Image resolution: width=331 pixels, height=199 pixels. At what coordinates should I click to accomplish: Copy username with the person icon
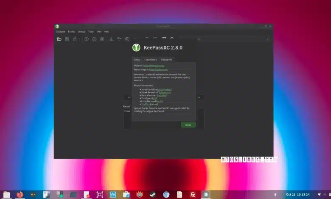click(x=111, y=39)
